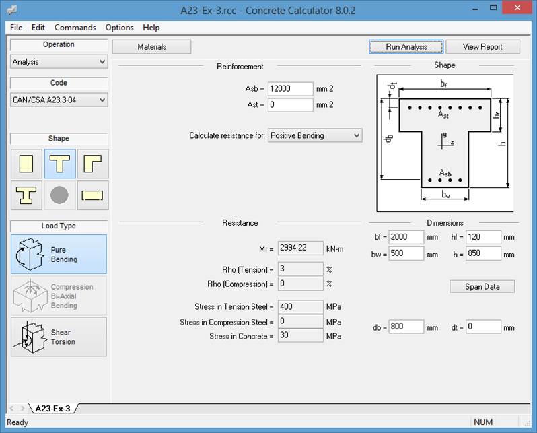Select the hollow rectangular section shape icon

click(x=93, y=195)
